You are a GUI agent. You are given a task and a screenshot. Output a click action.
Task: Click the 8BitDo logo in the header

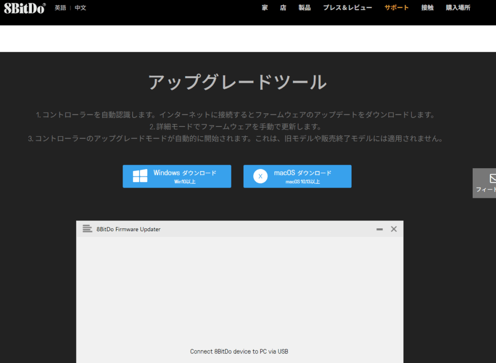24,8
